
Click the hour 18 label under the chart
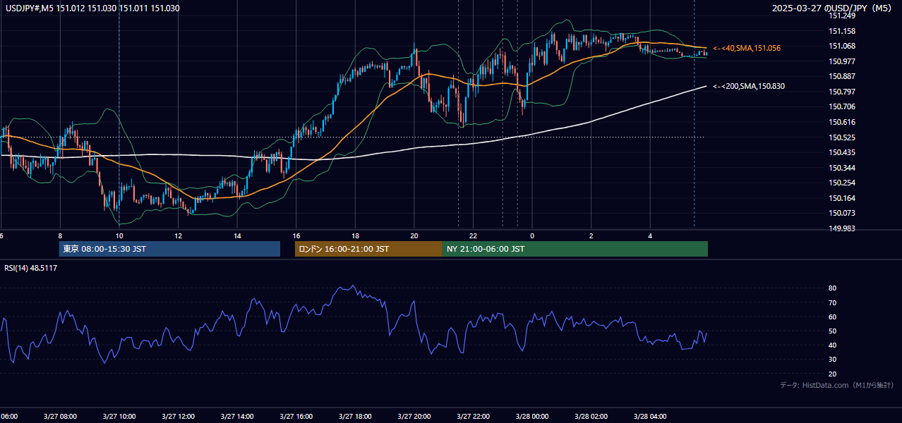[355, 236]
